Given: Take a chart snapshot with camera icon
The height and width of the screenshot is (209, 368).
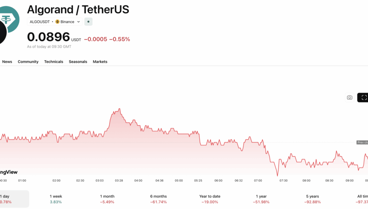Looking at the screenshot, I should 349,97.
